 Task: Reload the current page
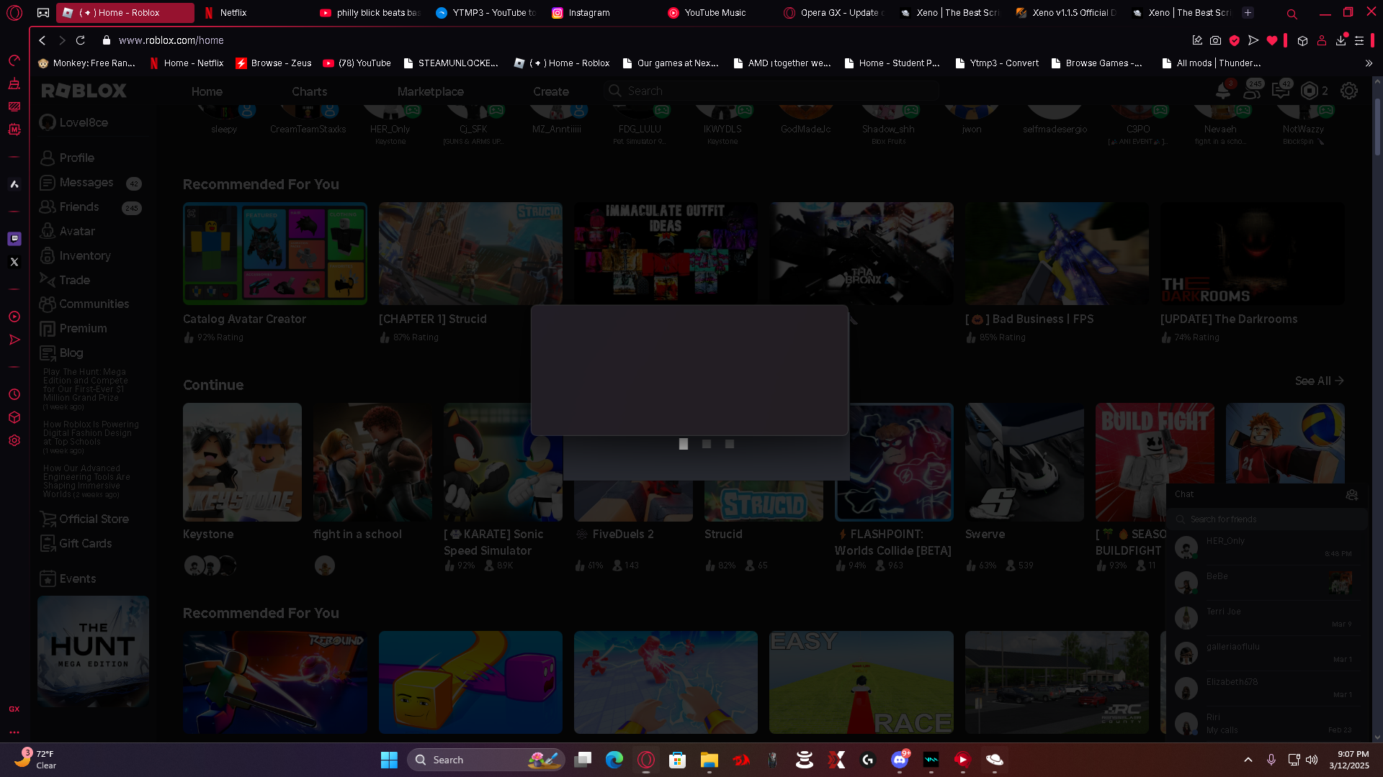point(81,40)
